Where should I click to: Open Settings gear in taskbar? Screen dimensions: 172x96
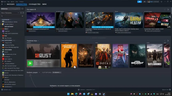click(x=100, y=94)
